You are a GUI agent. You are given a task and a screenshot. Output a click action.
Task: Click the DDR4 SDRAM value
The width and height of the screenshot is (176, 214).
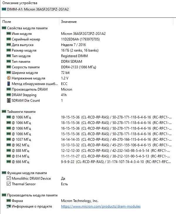tap(72, 62)
